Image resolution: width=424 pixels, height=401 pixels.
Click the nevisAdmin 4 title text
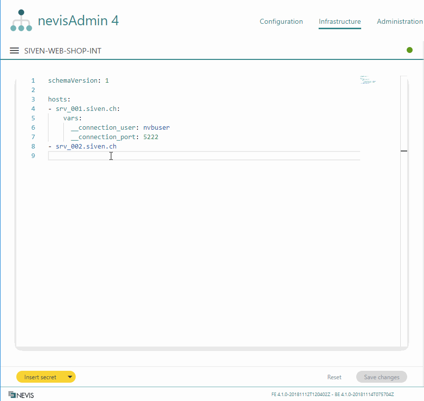coord(78,21)
